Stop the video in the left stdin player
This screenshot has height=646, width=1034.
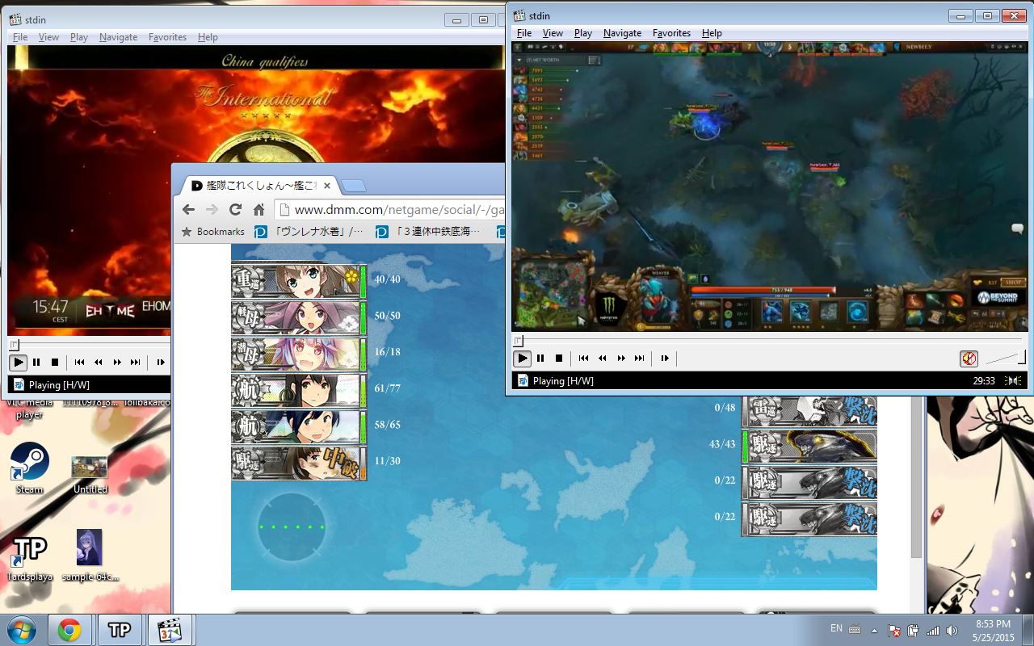pyautogui.click(x=54, y=363)
